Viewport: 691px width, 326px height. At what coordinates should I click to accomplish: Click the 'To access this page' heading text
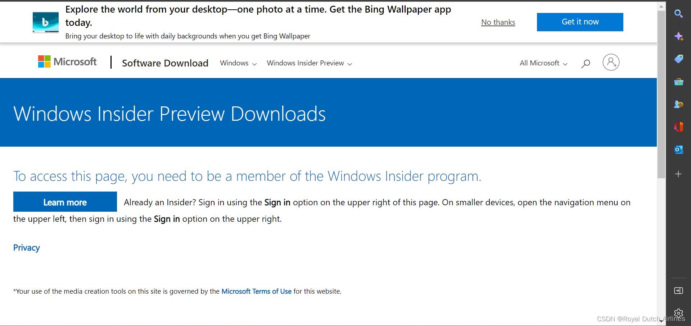pos(247,176)
